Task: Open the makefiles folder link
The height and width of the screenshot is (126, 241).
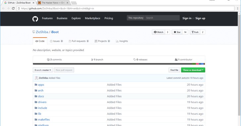Action: pyautogui.click(x=44, y=119)
